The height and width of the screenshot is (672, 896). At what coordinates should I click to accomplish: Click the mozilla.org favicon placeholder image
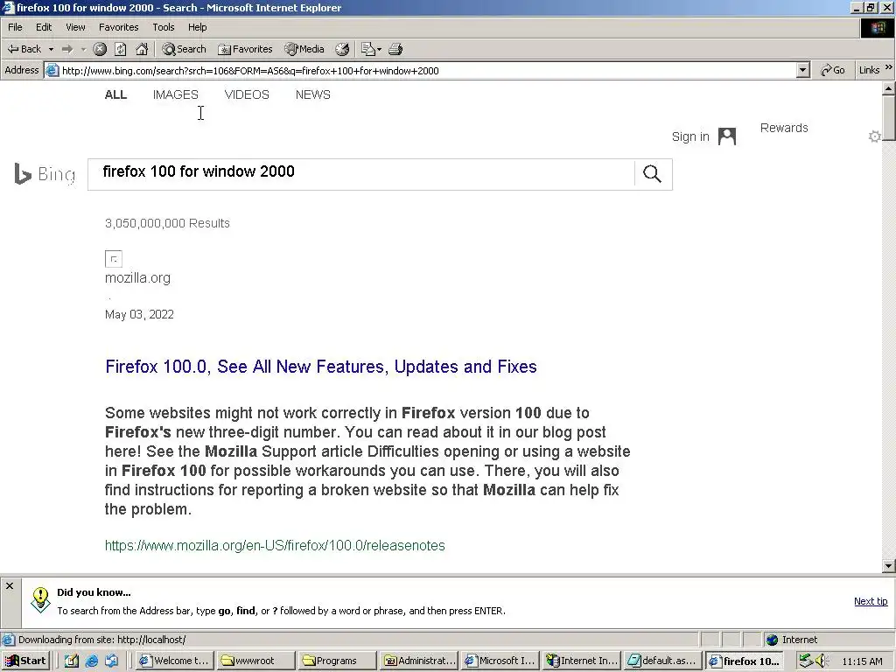(114, 259)
